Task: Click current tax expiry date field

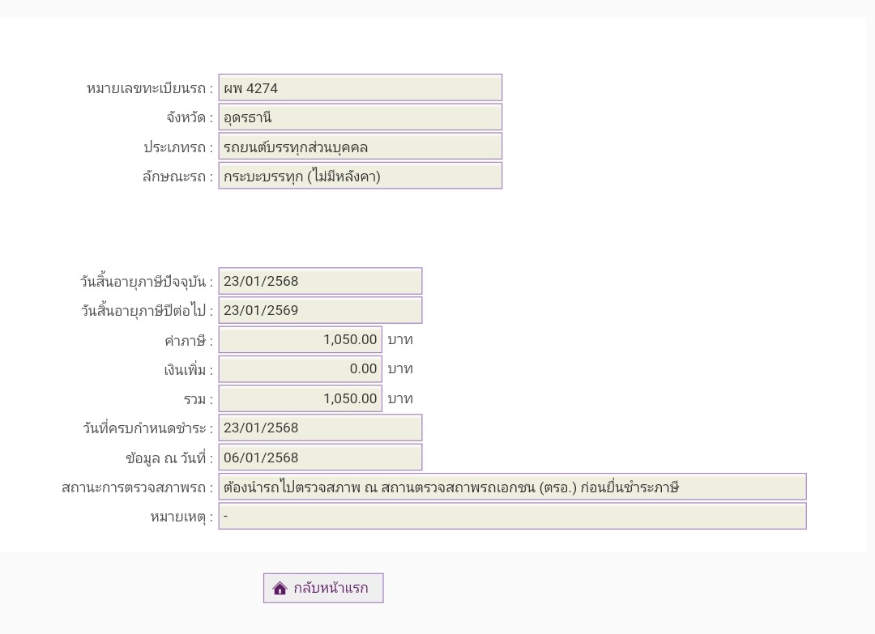Action: (x=320, y=281)
